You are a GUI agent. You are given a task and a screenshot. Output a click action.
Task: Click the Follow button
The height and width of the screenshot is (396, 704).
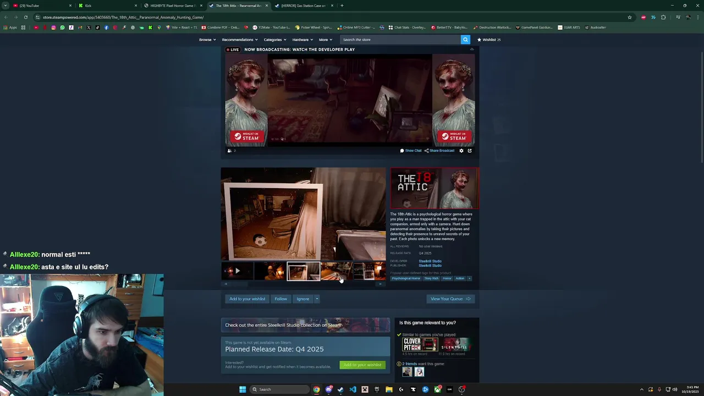(280, 299)
